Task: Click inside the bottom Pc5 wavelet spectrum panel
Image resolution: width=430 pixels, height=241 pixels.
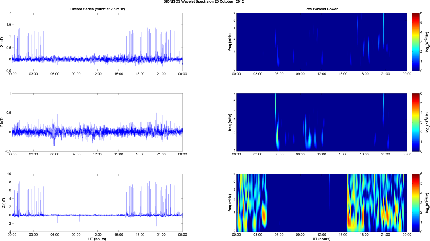Action: (321, 203)
